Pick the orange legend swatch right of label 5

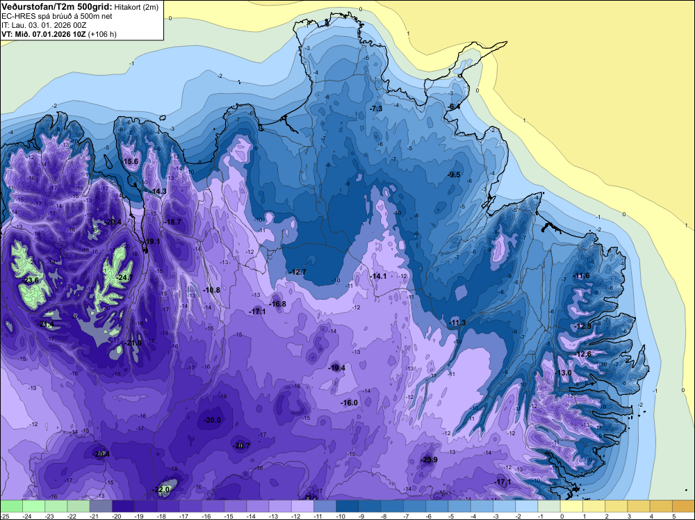pos(683,506)
